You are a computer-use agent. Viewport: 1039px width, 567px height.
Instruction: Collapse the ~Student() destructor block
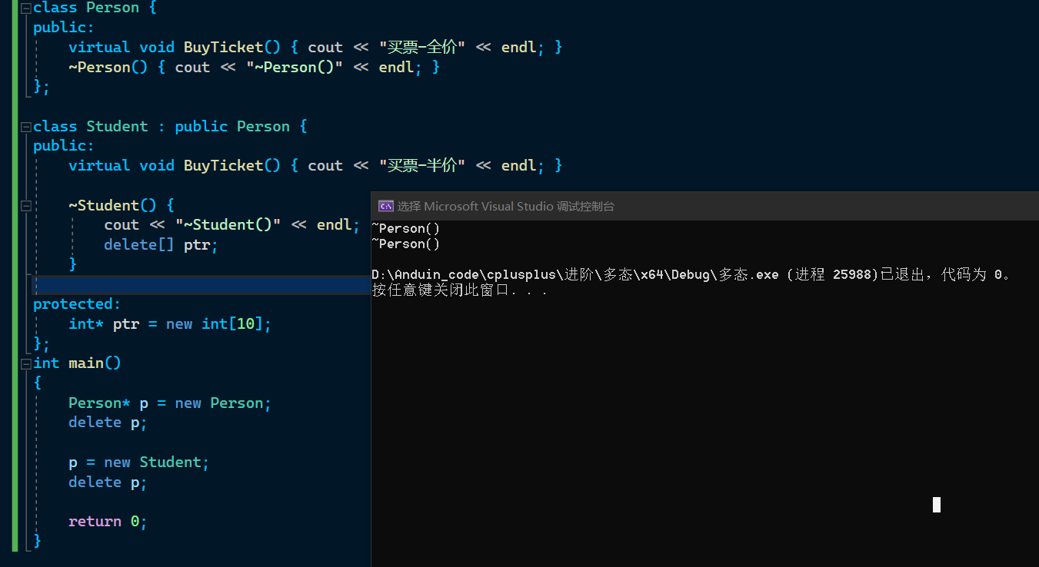[26, 205]
